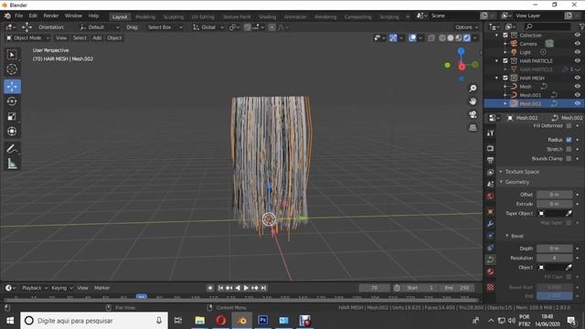Open the Tool properties tab
Screen dimensions: 585x329
point(490,133)
